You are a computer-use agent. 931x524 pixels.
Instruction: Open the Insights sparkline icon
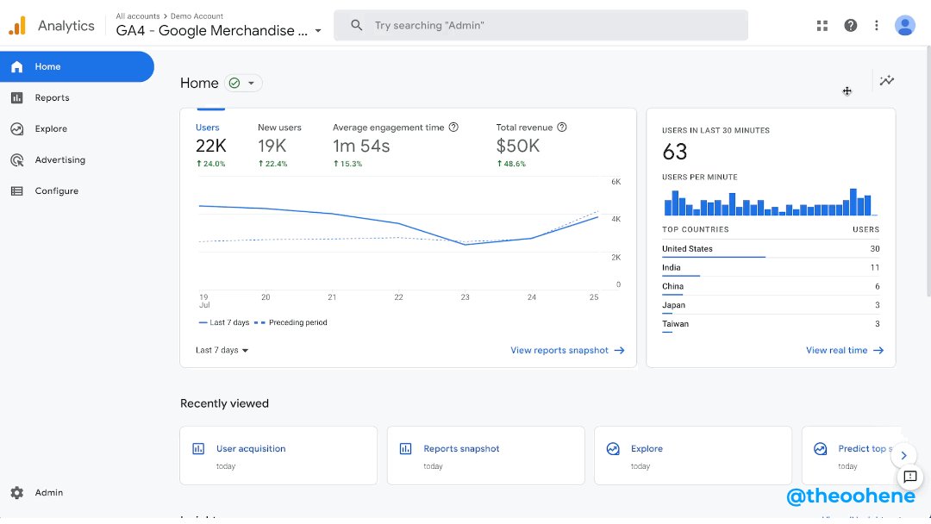pos(886,81)
